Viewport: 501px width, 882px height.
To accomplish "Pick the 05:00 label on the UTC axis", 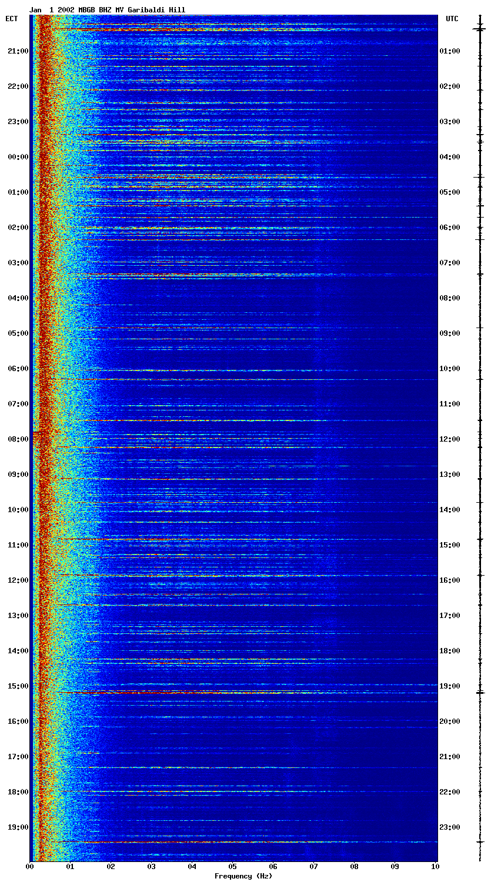I will pos(450,192).
